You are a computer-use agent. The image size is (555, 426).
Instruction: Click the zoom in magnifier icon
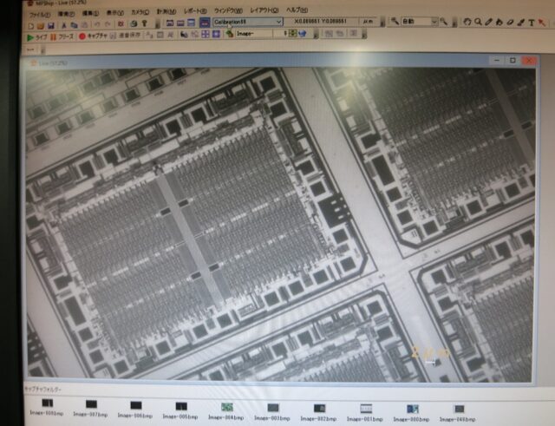point(443,22)
